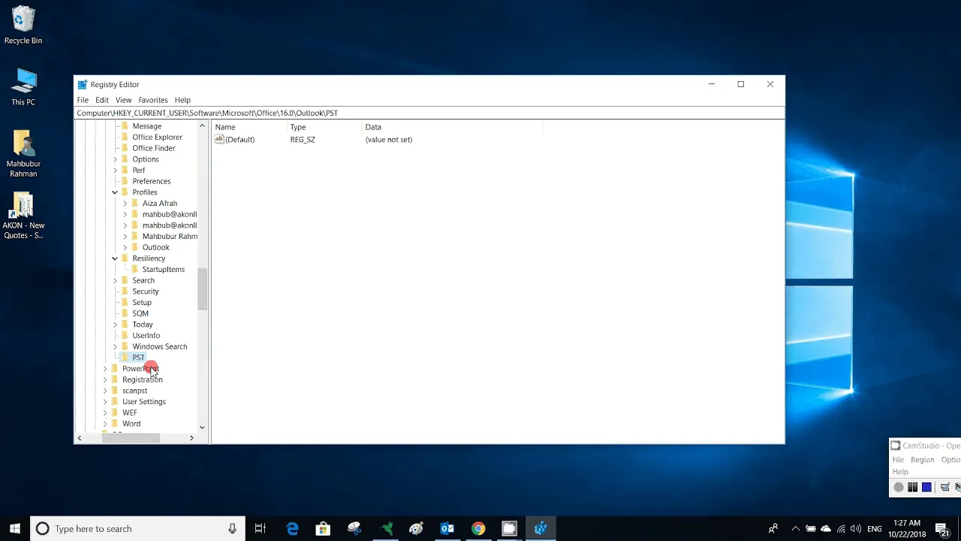Open the paint palette app on taskbar
The width and height of the screenshot is (961, 541).
pyautogui.click(x=417, y=528)
